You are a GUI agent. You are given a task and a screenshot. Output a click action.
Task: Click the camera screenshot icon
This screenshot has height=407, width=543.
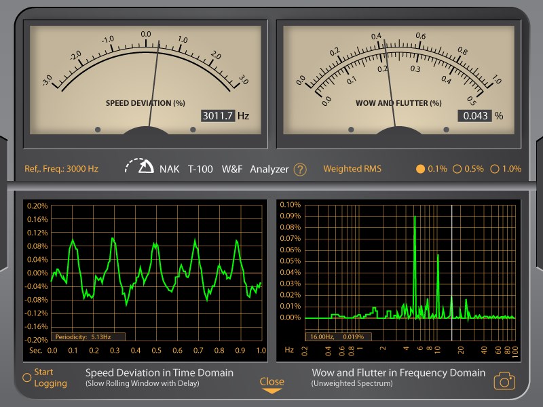[504, 381]
